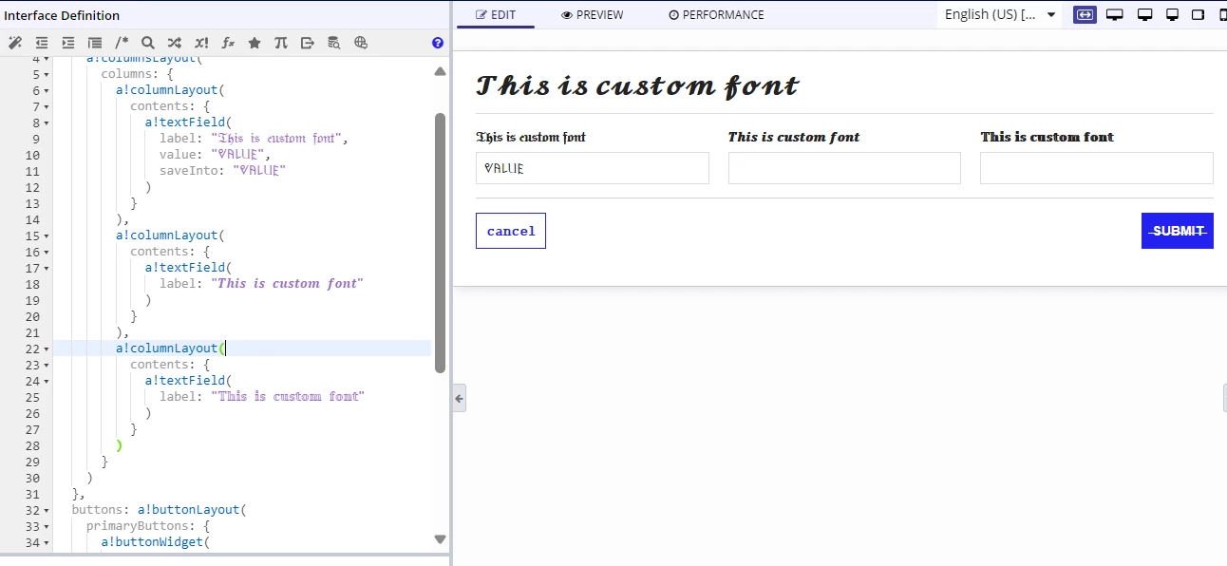This screenshot has height=566, width=1227.
Task: Open search with the magnifier icon
Action: [x=148, y=43]
